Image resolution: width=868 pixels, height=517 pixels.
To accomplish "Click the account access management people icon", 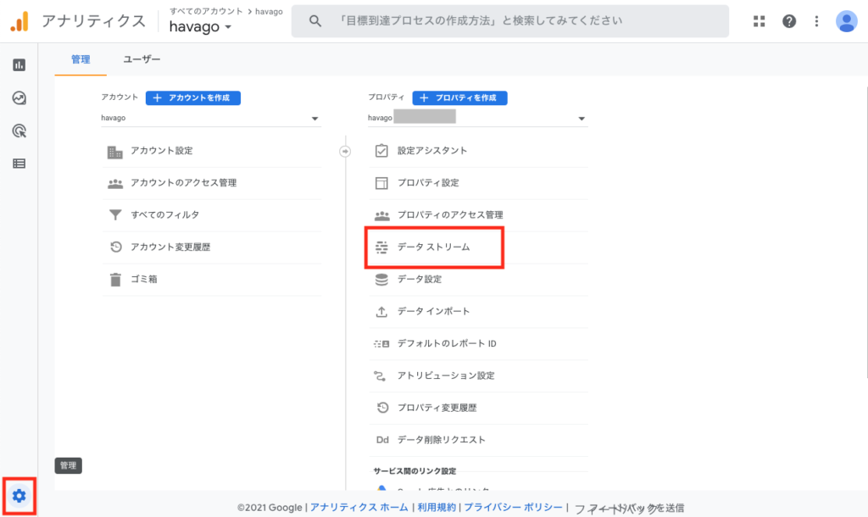I will 115,183.
